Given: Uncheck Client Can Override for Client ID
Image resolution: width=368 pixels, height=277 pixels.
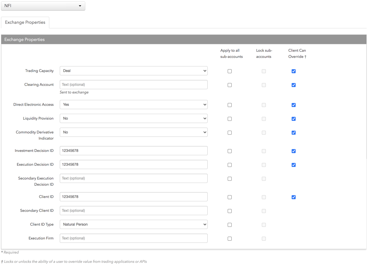Looking at the screenshot, I should tap(294, 197).
